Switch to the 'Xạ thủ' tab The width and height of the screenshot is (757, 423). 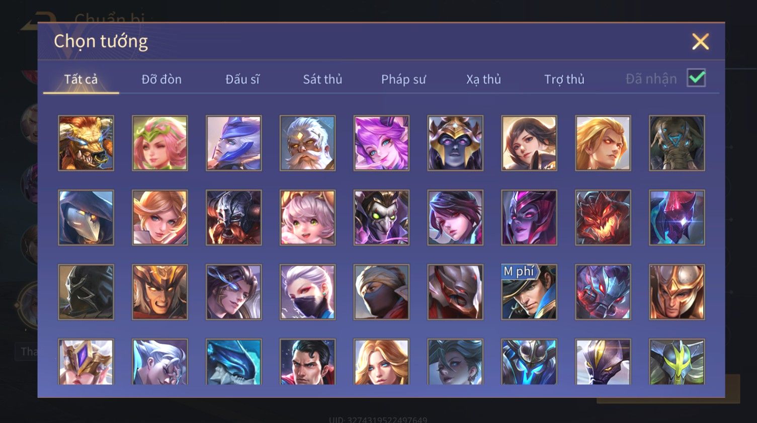(483, 79)
